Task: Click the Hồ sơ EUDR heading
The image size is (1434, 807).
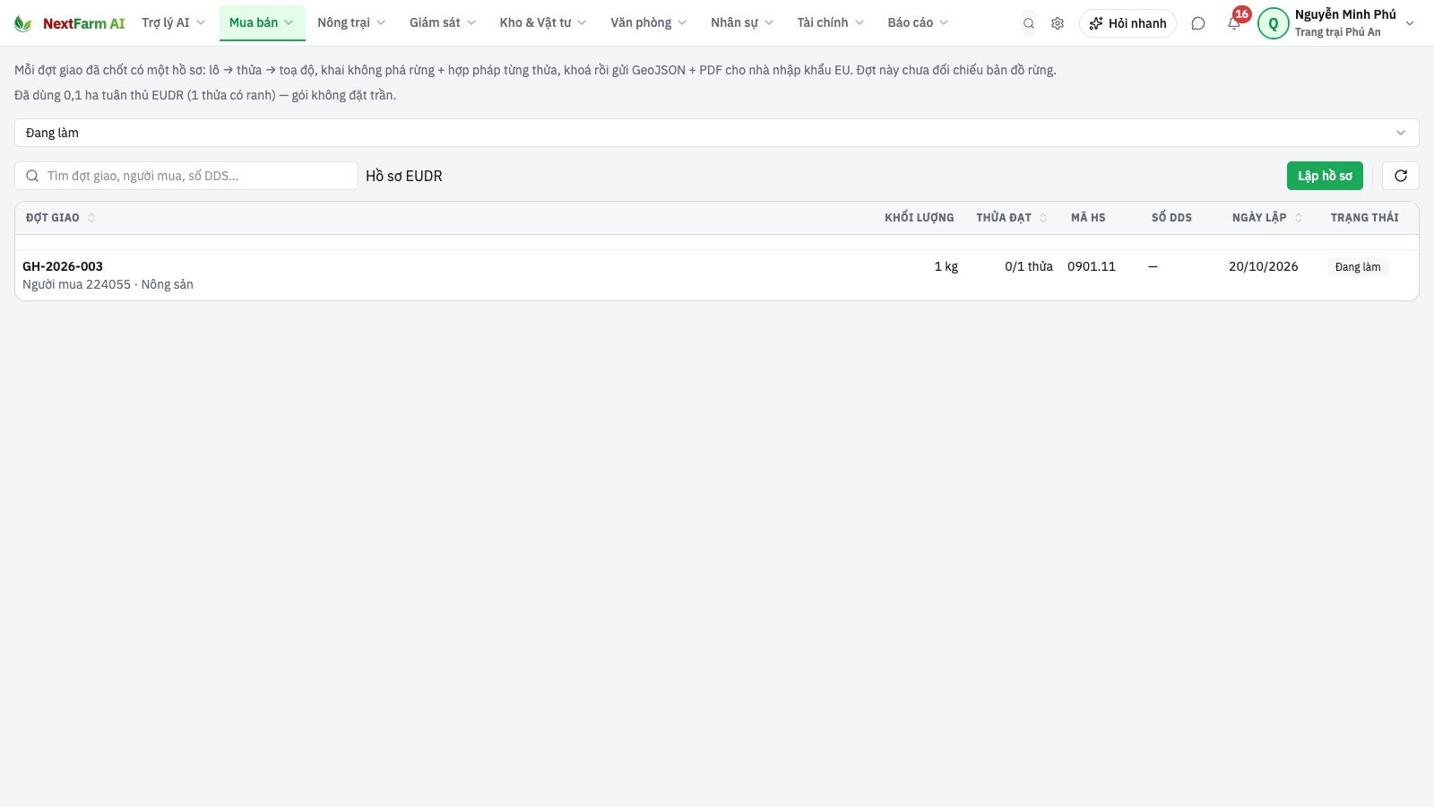Action: [x=404, y=176]
